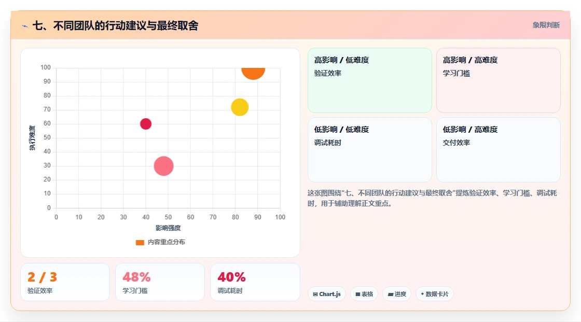Click the icon inside the 进度 chip
The image size is (581, 322).
tap(391, 295)
